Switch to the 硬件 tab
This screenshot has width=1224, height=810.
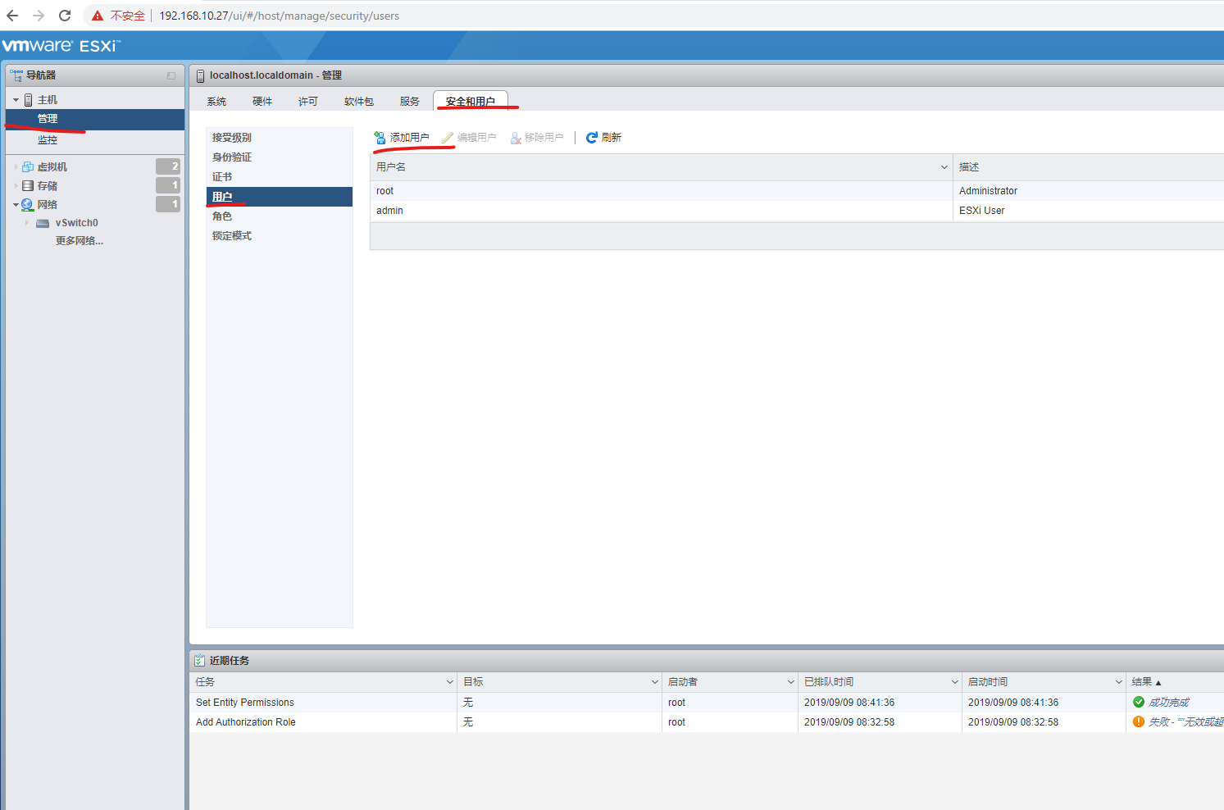click(262, 102)
